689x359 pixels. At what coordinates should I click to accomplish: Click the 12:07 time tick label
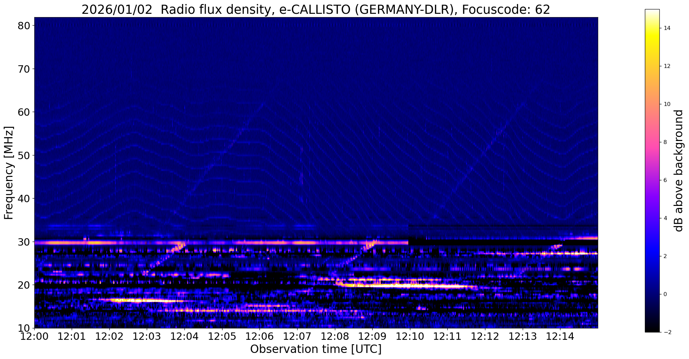tap(297, 336)
